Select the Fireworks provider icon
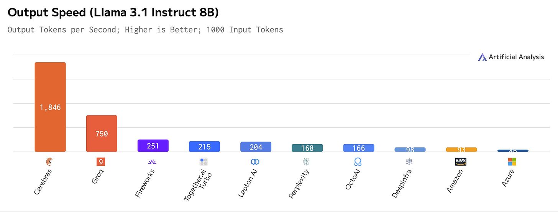 [152, 162]
